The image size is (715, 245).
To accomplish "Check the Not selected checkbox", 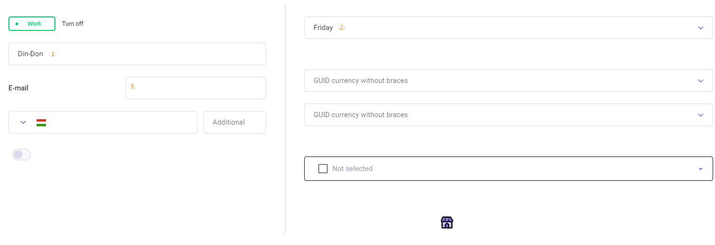I will click(323, 169).
